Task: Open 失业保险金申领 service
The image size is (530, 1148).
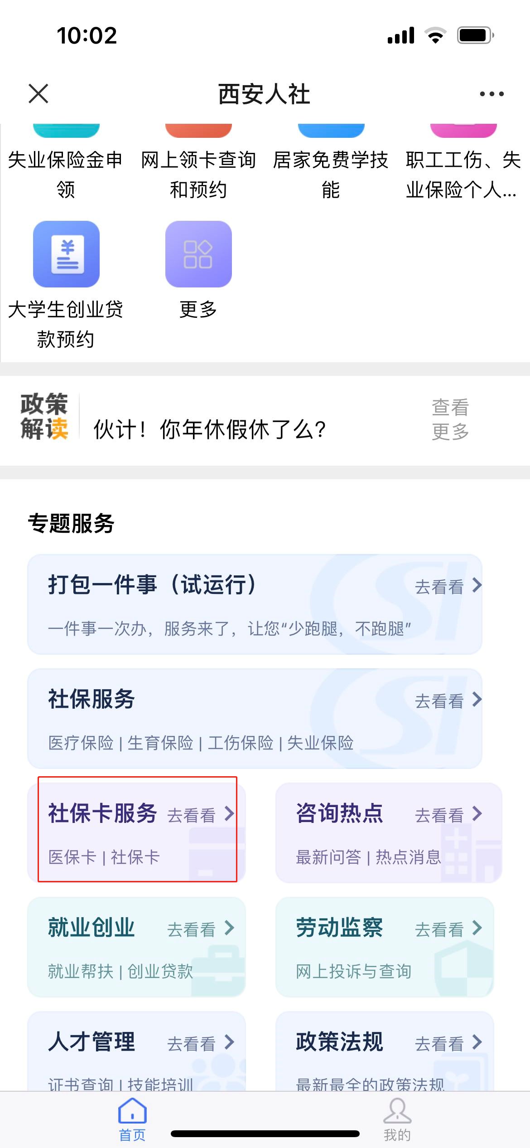Action: click(x=66, y=174)
